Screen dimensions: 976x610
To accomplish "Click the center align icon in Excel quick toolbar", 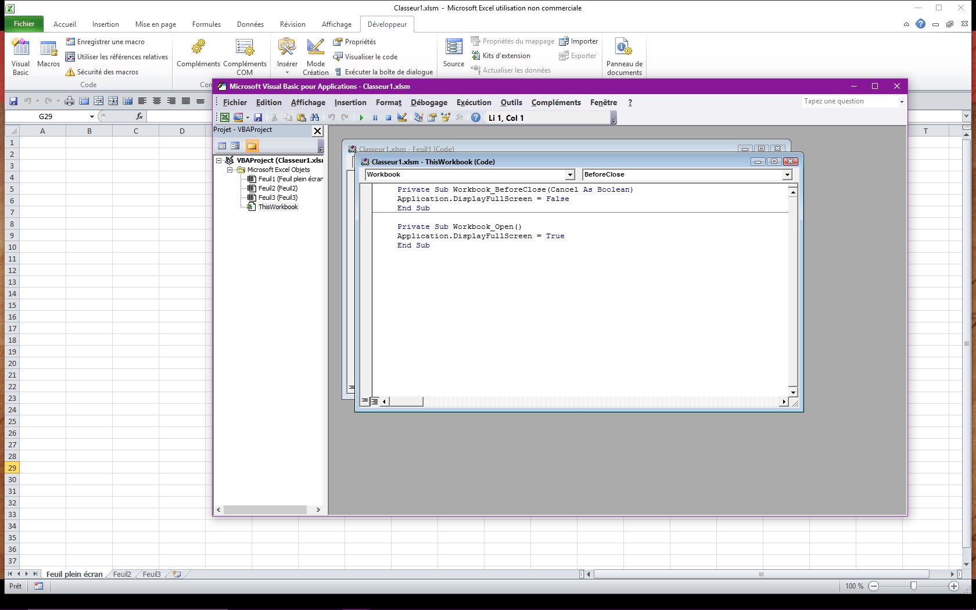I will coord(157,101).
